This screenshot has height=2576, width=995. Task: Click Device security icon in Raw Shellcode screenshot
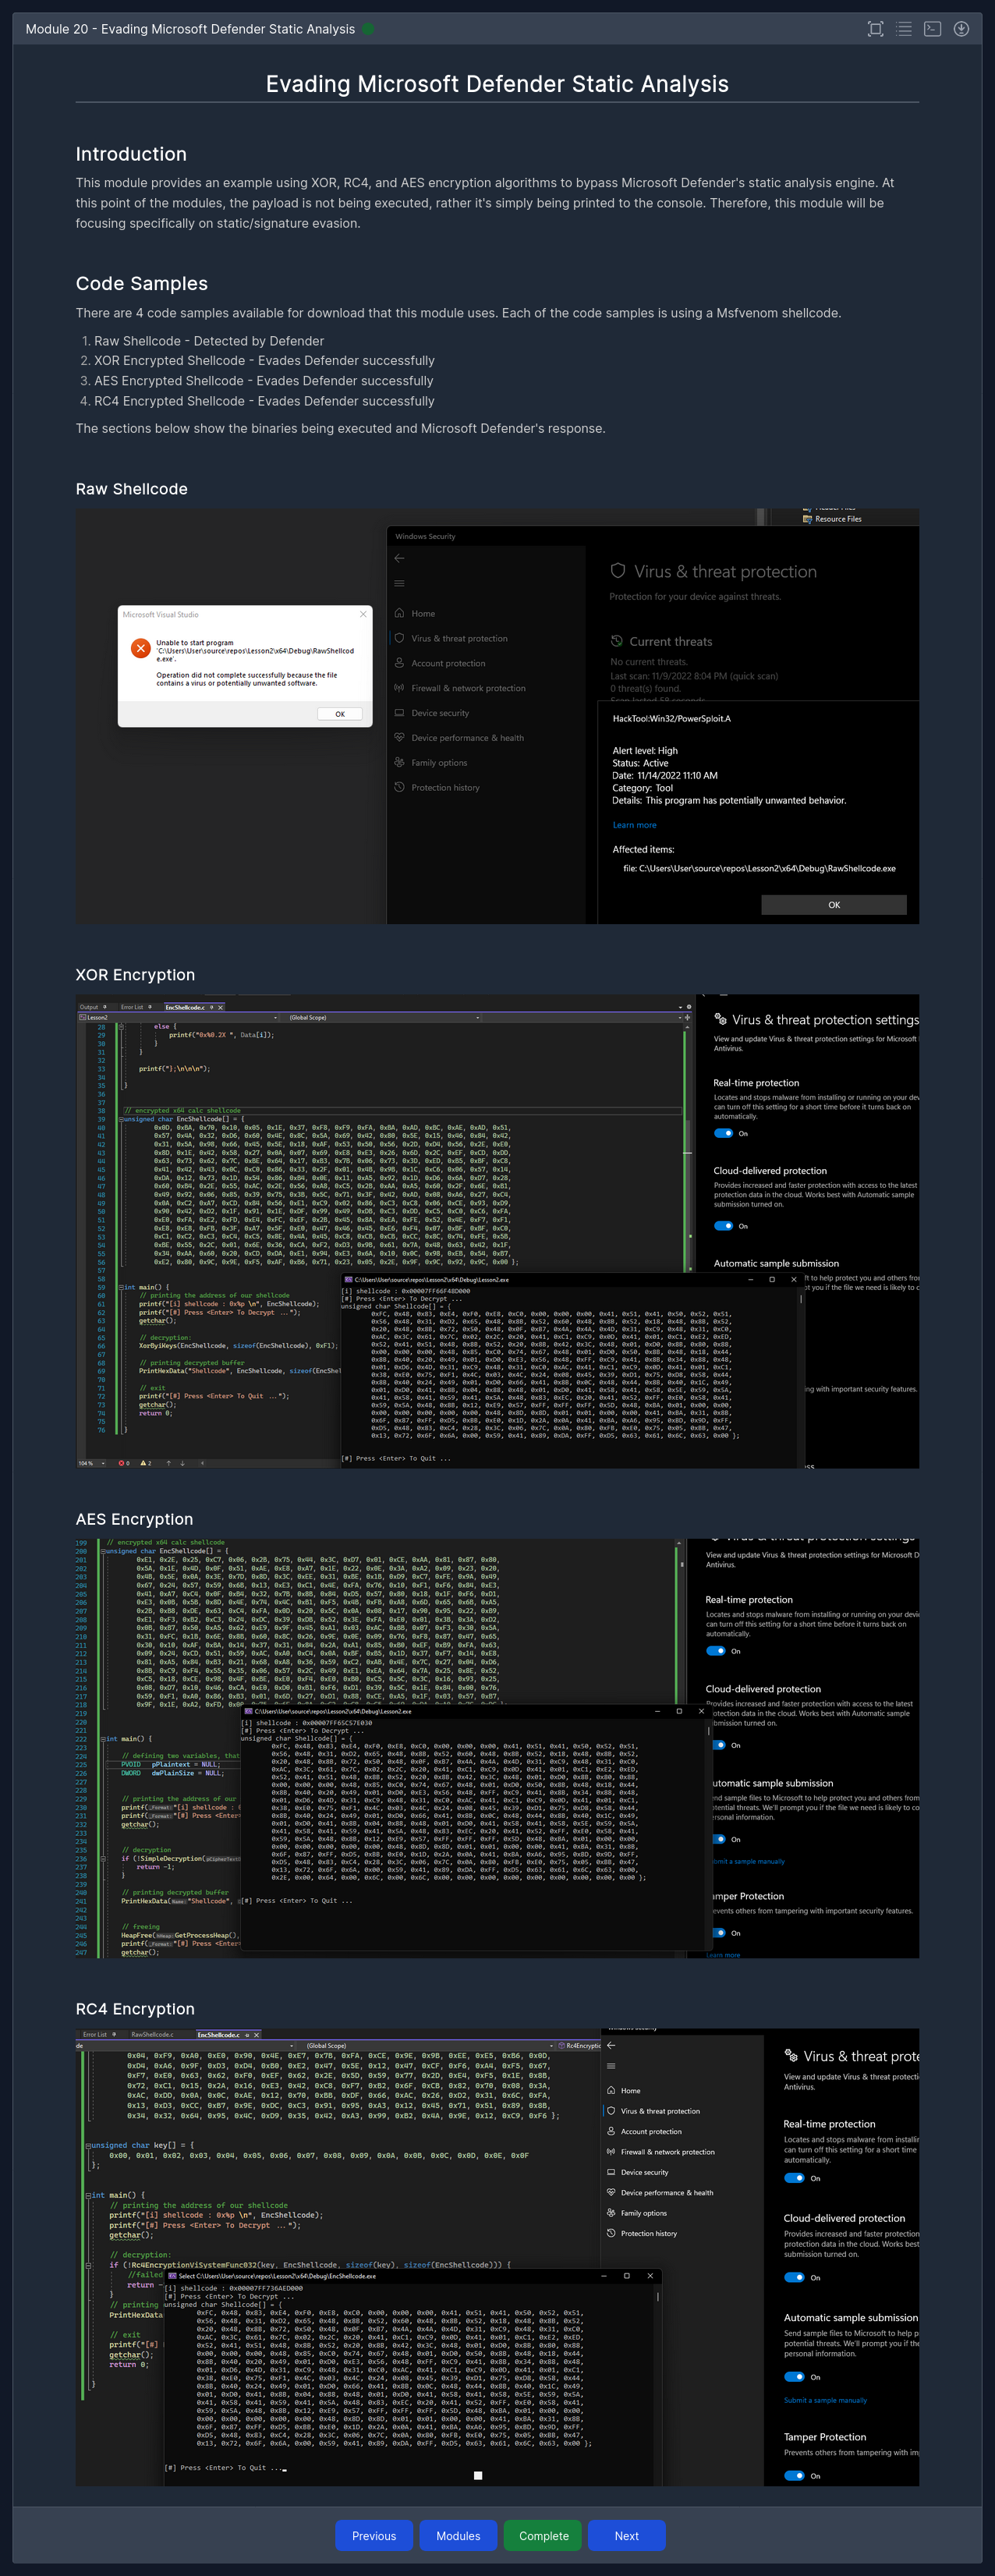400,713
